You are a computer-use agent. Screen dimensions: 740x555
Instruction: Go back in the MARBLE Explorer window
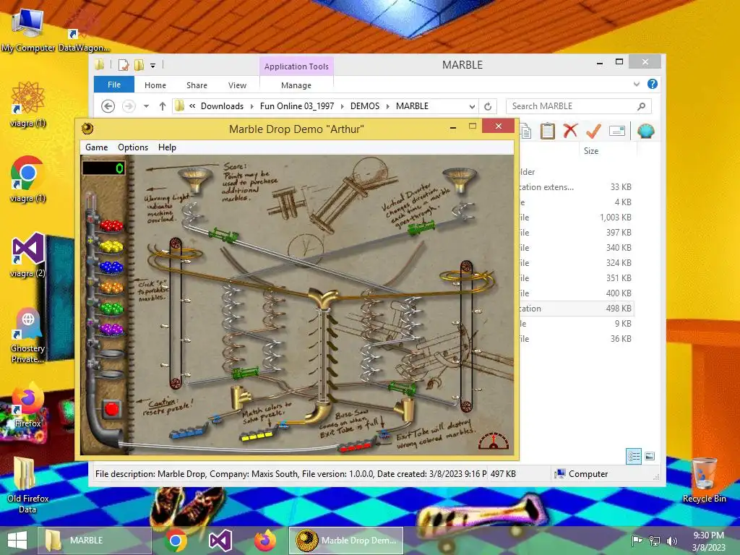(x=108, y=106)
